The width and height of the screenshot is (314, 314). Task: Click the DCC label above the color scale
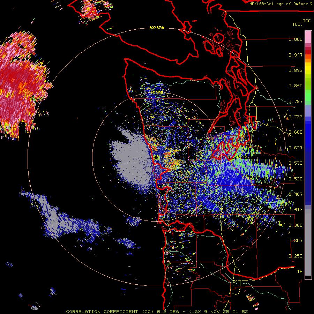pos(306,21)
